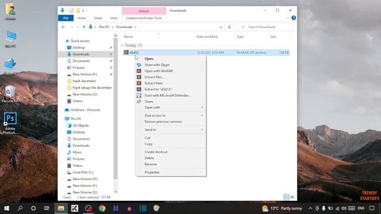Open weather widget 13°C Partly sunny
Screen dimensions: 381x214
pos(282,208)
